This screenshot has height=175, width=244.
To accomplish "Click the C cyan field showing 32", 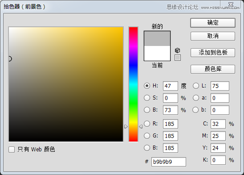I will (x=218, y=124).
